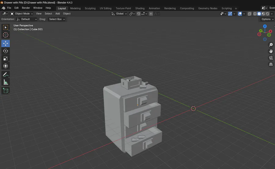
Task: Select the Select Box tool in toolbar
Action: click(5, 28)
